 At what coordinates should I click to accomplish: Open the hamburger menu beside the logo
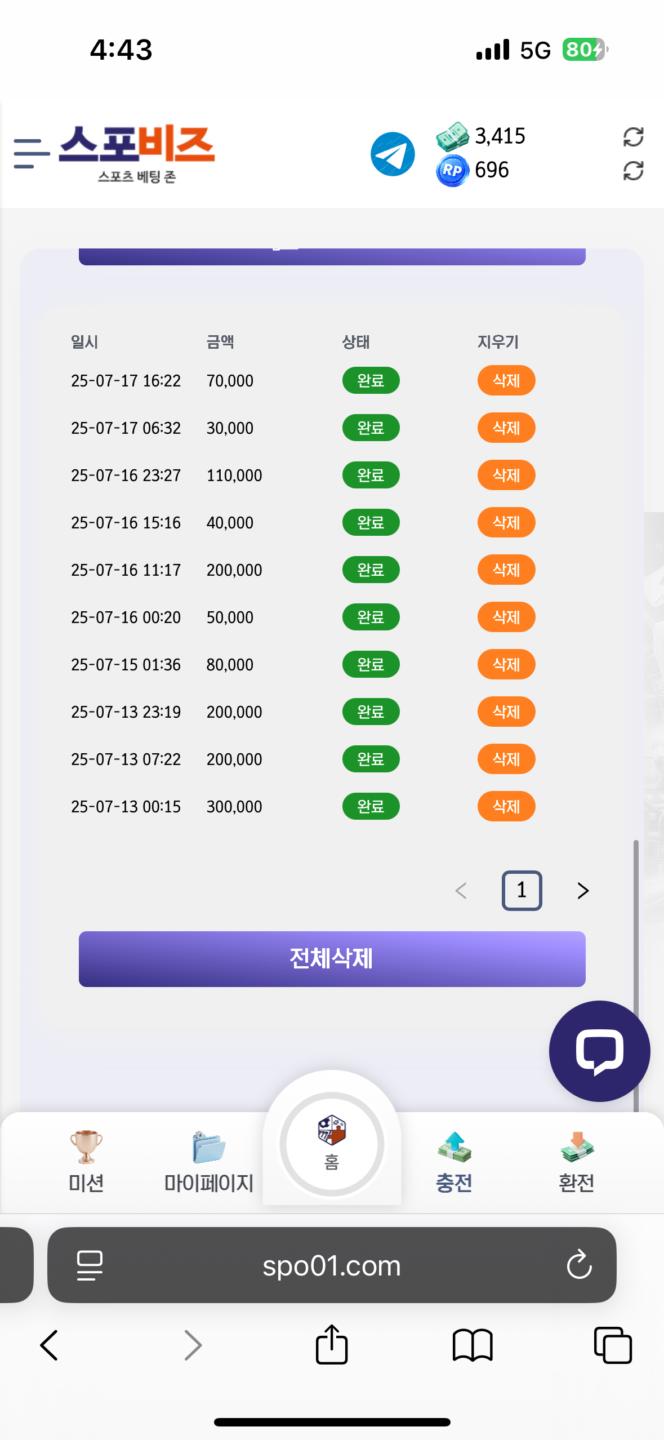[32, 153]
